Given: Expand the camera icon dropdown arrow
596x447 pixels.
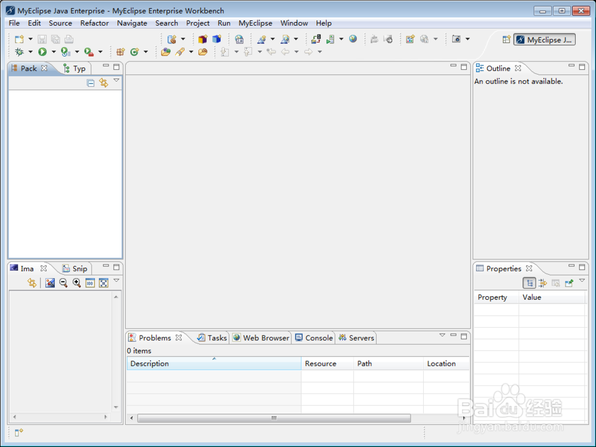Looking at the screenshot, I should coord(467,39).
